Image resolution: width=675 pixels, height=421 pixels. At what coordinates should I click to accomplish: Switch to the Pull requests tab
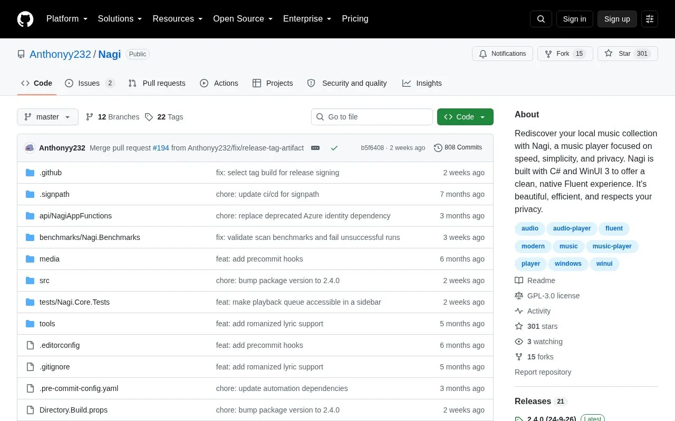[157, 83]
